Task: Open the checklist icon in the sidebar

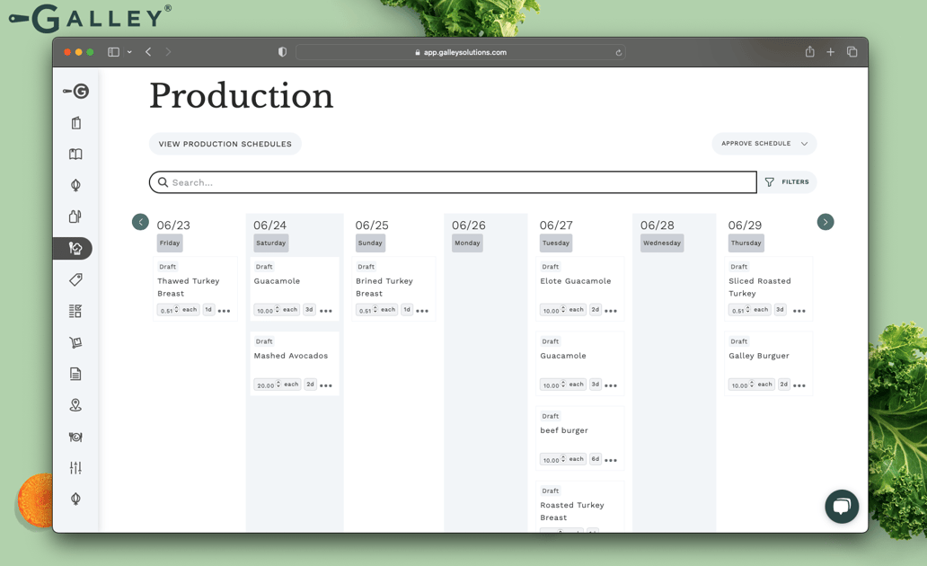Action: tap(75, 310)
